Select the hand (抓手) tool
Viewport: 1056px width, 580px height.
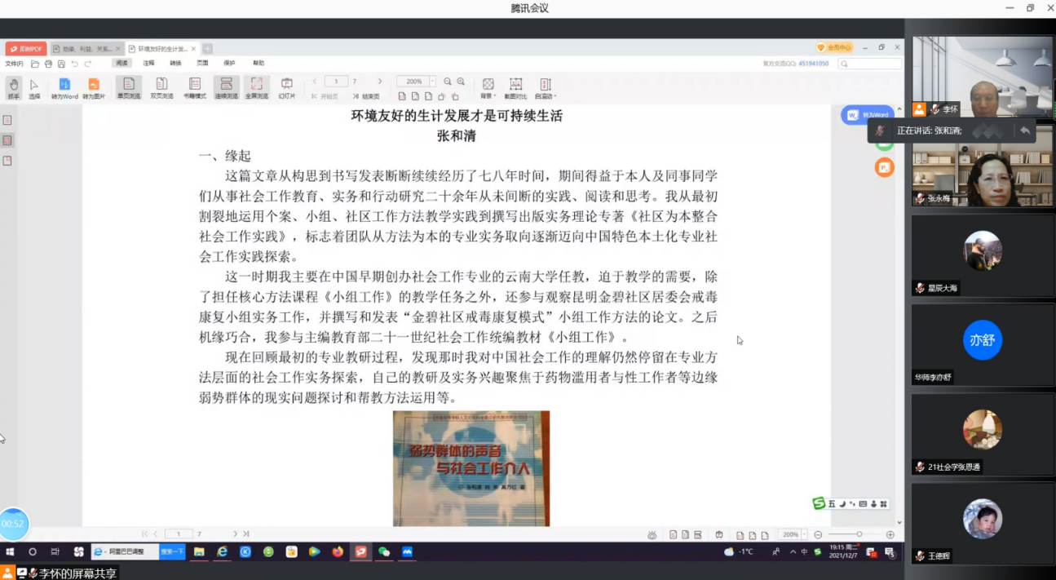14,86
